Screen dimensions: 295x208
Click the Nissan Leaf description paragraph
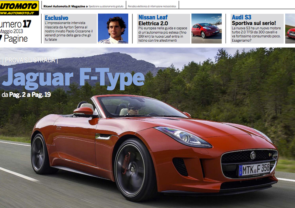tap(163, 34)
